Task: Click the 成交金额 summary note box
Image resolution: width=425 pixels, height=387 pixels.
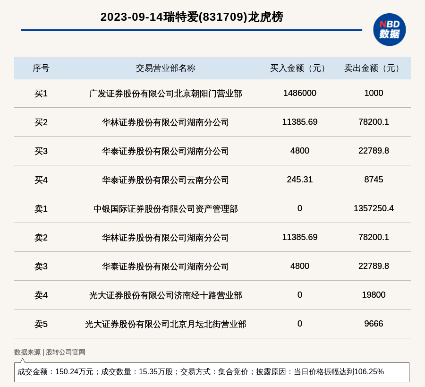Action: (212, 372)
